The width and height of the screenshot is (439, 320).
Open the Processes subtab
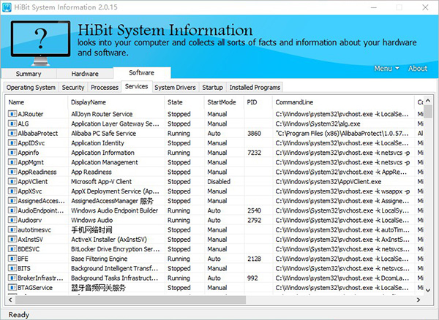point(105,88)
